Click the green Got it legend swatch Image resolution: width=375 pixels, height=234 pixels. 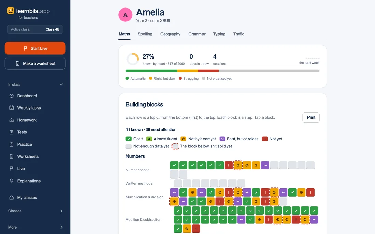(x=129, y=139)
